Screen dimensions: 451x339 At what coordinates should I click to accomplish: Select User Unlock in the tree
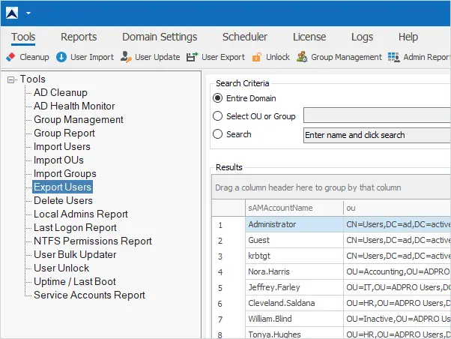click(x=61, y=268)
